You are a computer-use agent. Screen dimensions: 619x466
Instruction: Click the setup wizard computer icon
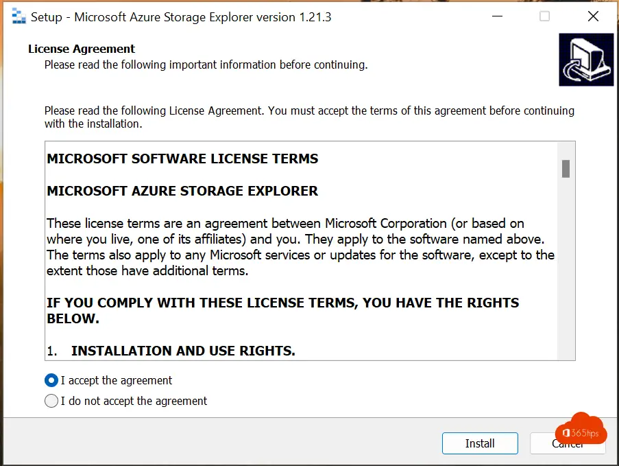pyautogui.click(x=586, y=60)
